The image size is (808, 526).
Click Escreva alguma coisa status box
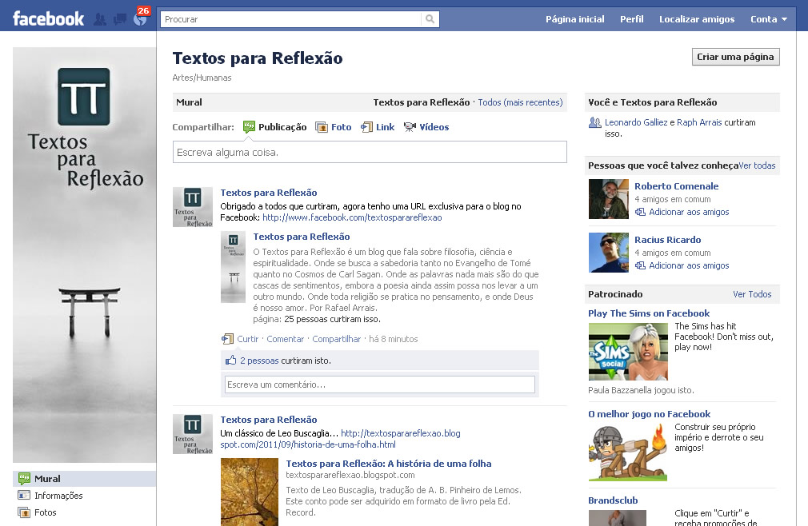click(x=370, y=152)
